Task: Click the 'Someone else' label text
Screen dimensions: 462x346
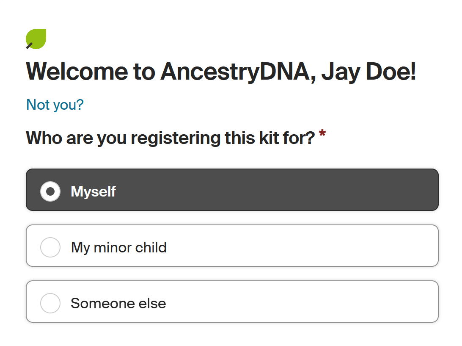Action: pyautogui.click(x=118, y=303)
